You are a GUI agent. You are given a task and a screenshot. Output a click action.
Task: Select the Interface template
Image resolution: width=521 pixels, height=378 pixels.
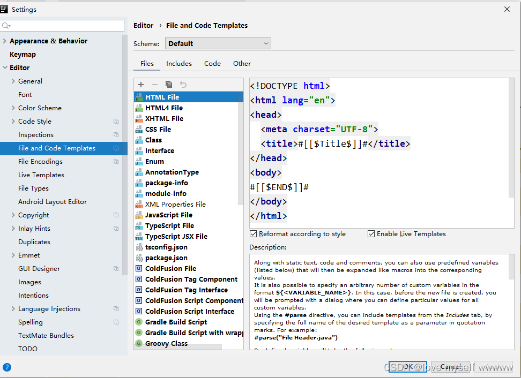point(160,150)
